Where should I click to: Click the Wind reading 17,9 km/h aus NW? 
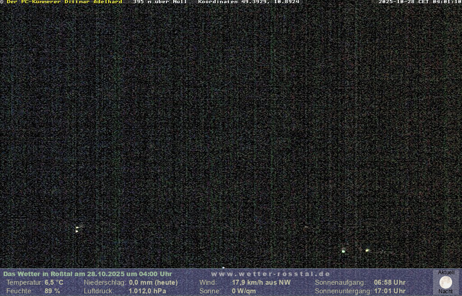pyautogui.click(x=261, y=282)
